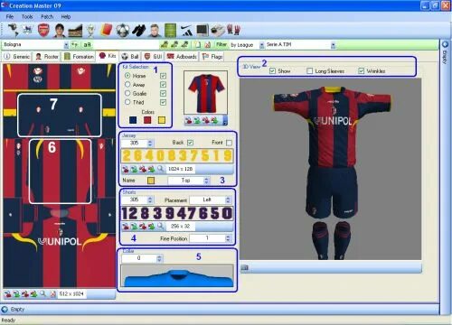Open the stadium editor icon
452x325 pixels.
[x=75, y=31]
